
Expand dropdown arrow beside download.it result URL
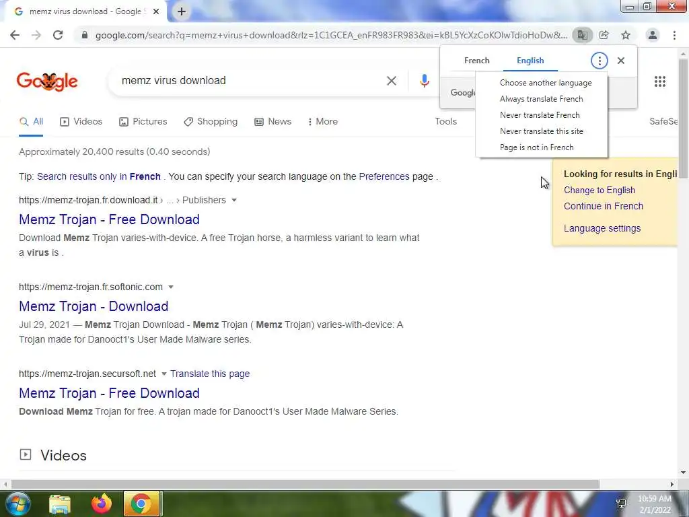[x=234, y=201]
